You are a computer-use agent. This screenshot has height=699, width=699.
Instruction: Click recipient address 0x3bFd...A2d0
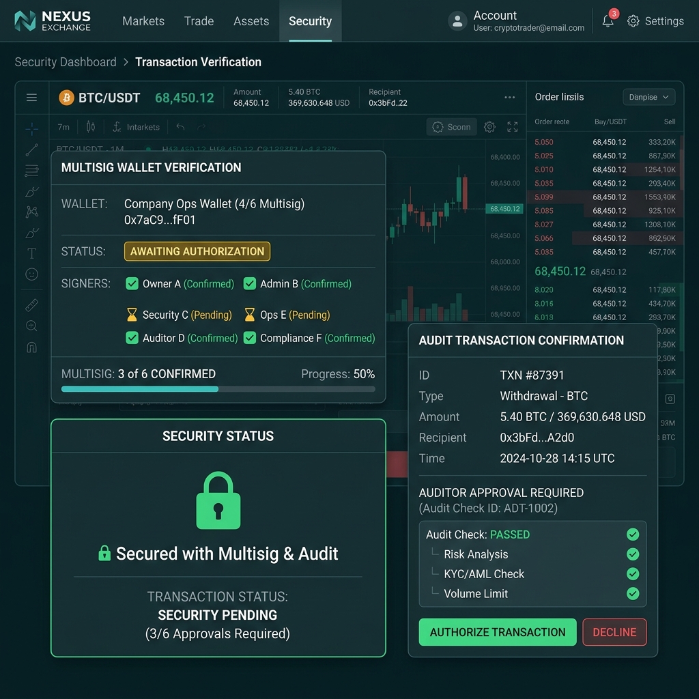coord(537,438)
